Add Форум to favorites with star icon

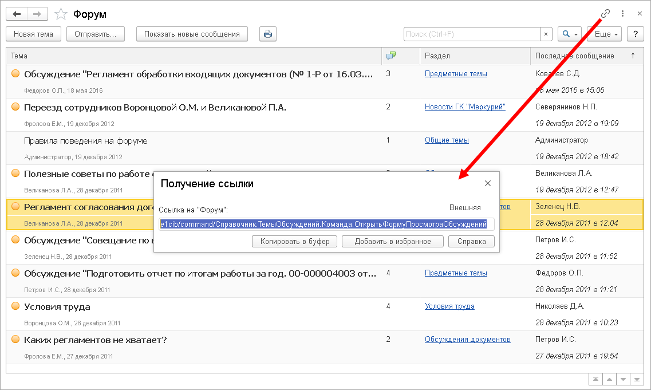(61, 14)
